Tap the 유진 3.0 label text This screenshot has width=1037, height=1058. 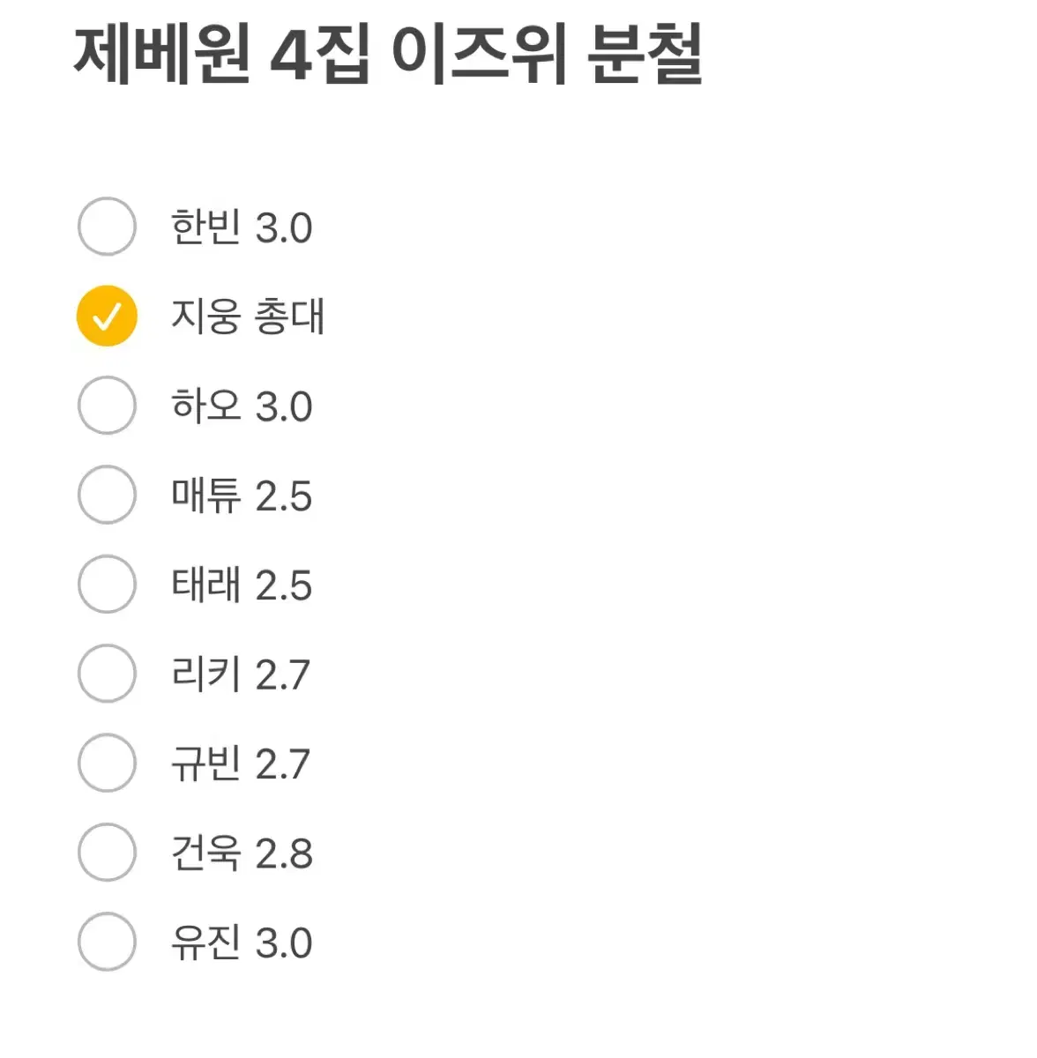[242, 943]
